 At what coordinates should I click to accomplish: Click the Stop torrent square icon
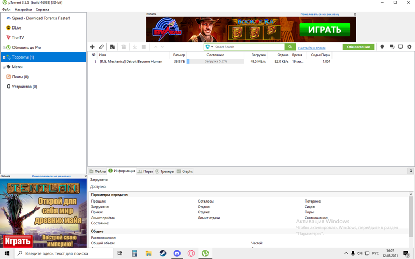[144, 47]
